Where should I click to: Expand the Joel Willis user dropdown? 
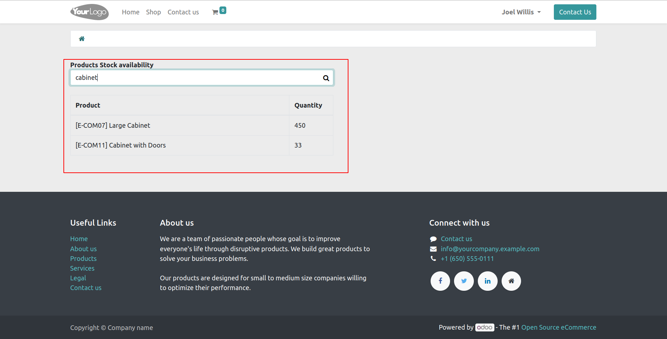click(x=521, y=12)
